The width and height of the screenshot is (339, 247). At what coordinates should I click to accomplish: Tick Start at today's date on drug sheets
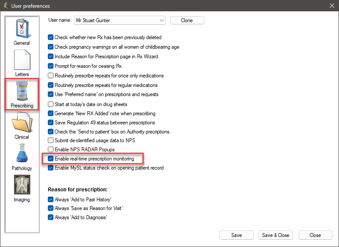[51, 104]
